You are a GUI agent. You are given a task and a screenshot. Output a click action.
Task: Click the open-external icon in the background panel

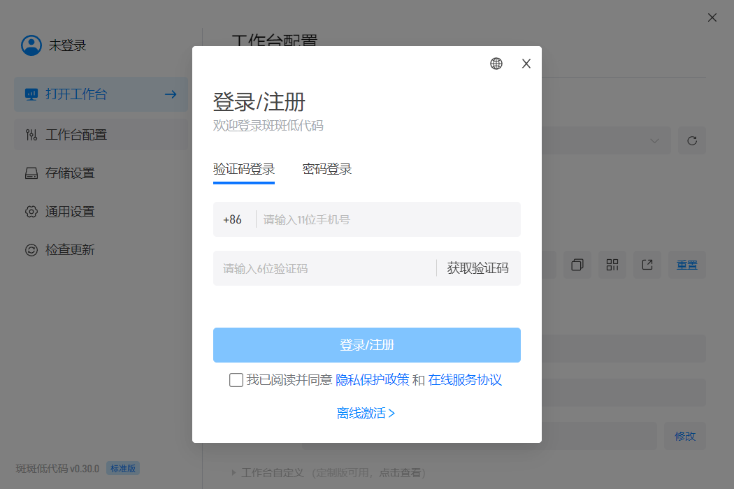pyautogui.click(x=647, y=265)
